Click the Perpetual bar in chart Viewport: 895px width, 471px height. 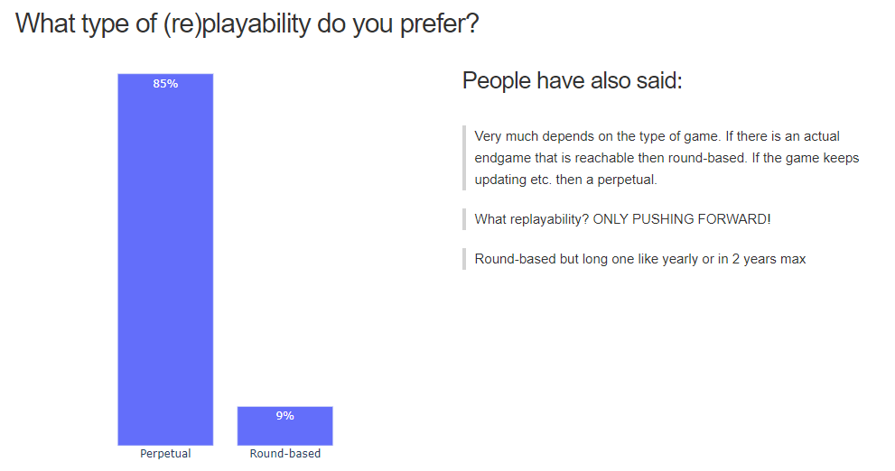[x=165, y=260]
